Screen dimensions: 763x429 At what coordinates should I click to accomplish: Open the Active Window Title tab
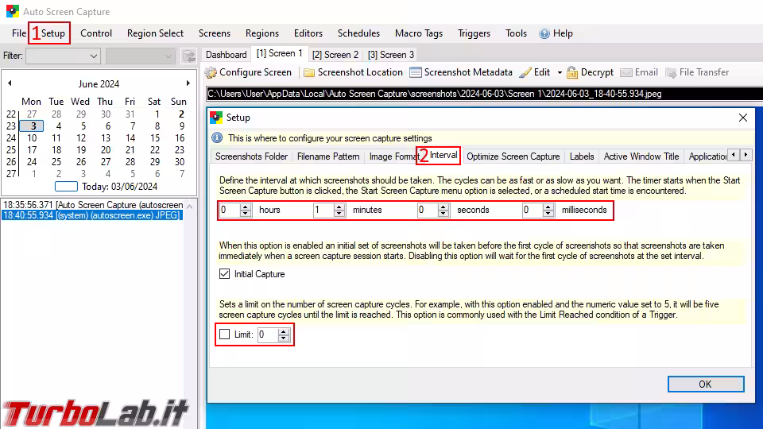pos(641,157)
